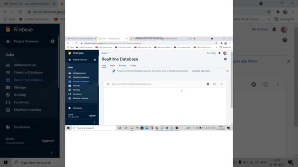Collapse the sidebar using chevron in center window
The height and width of the screenshot is (167, 298).
tap(94, 122)
